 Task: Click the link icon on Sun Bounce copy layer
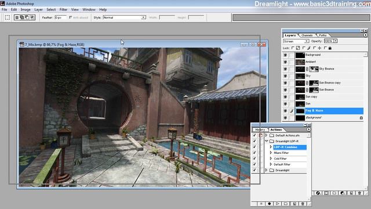pyautogui.click(x=307, y=83)
